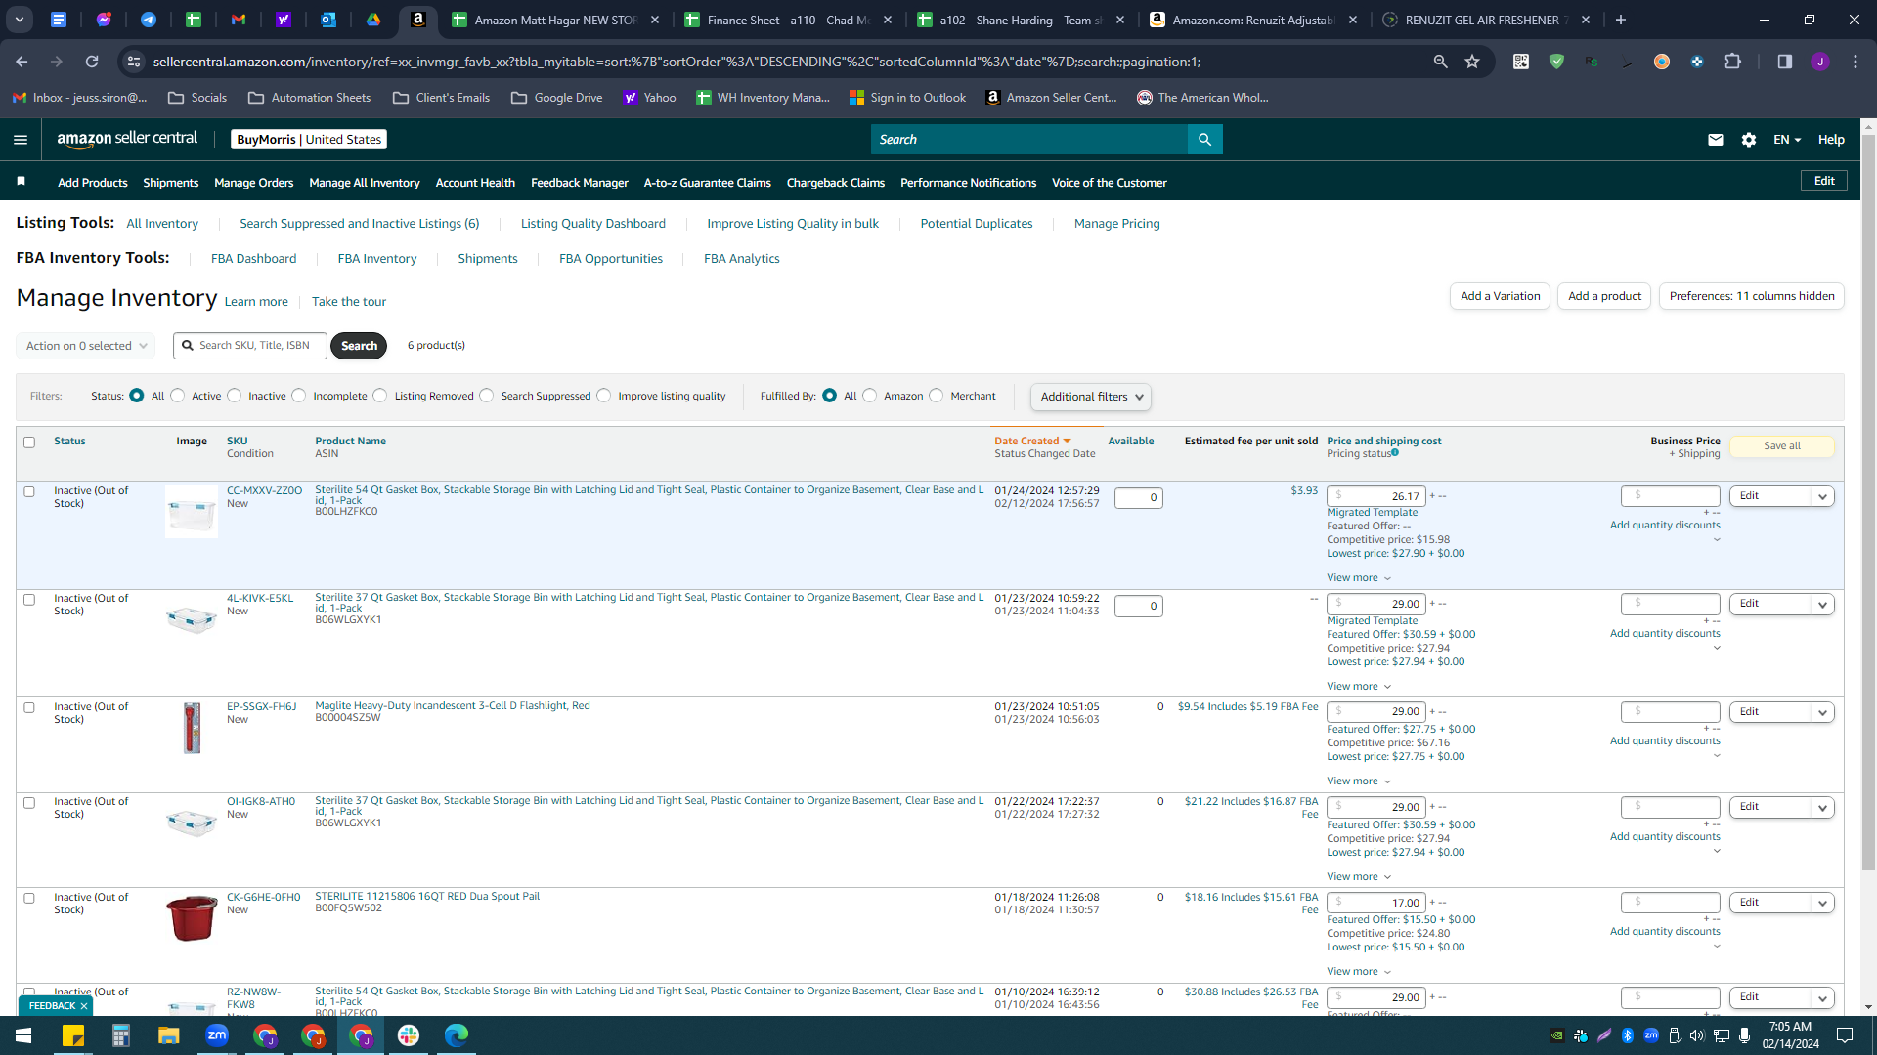Open FBA Dashboard link
The image size is (1877, 1055).
(x=253, y=259)
